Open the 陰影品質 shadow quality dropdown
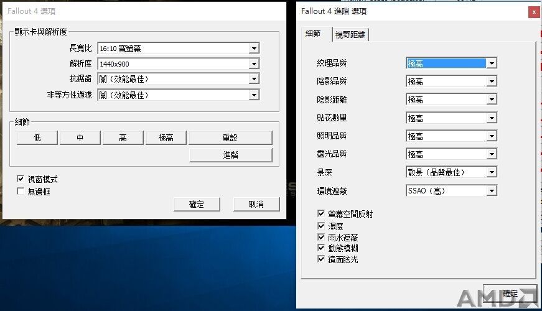 pos(451,81)
